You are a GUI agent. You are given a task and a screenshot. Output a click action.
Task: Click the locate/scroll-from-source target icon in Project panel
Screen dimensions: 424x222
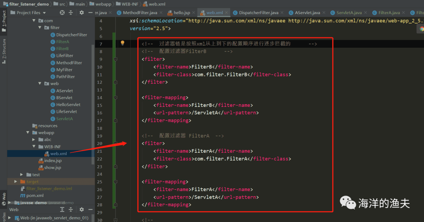(62, 13)
